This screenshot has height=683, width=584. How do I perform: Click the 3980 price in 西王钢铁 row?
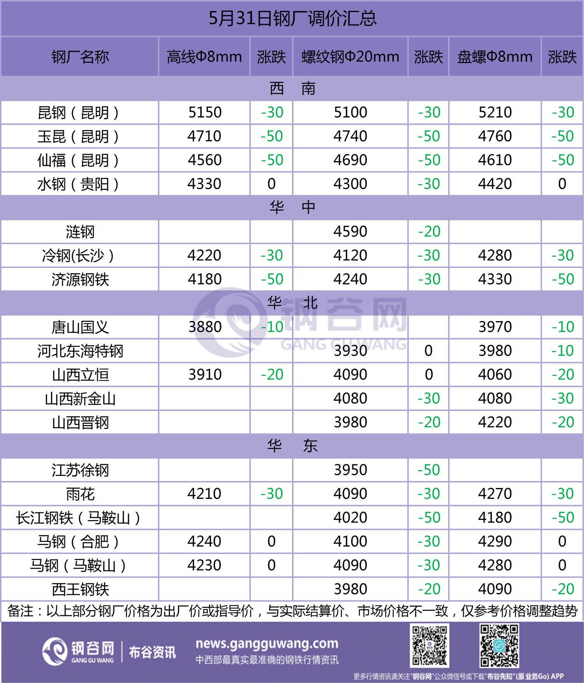[350, 589]
